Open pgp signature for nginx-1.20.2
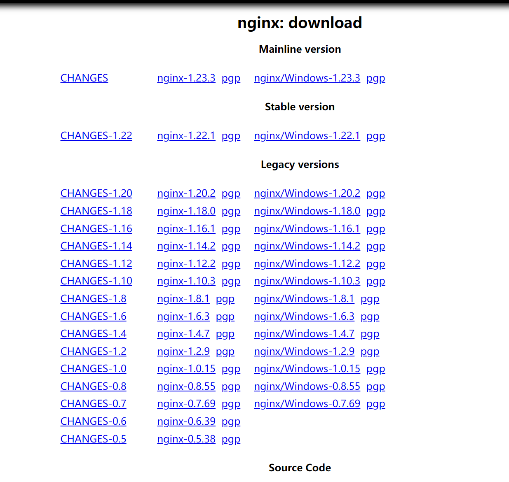 [x=231, y=193]
